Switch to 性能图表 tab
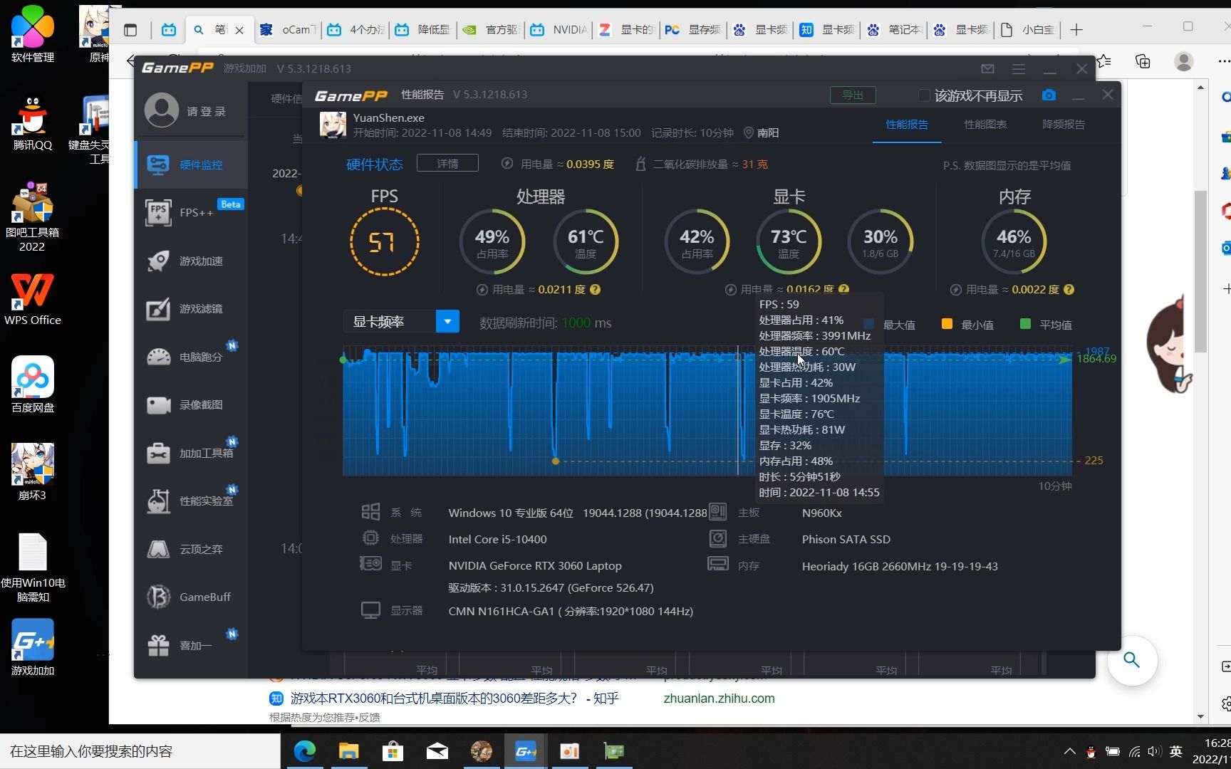 tap(985, 125)
